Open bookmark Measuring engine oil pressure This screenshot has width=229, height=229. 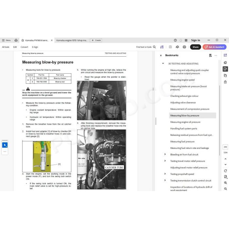point(185,122)
